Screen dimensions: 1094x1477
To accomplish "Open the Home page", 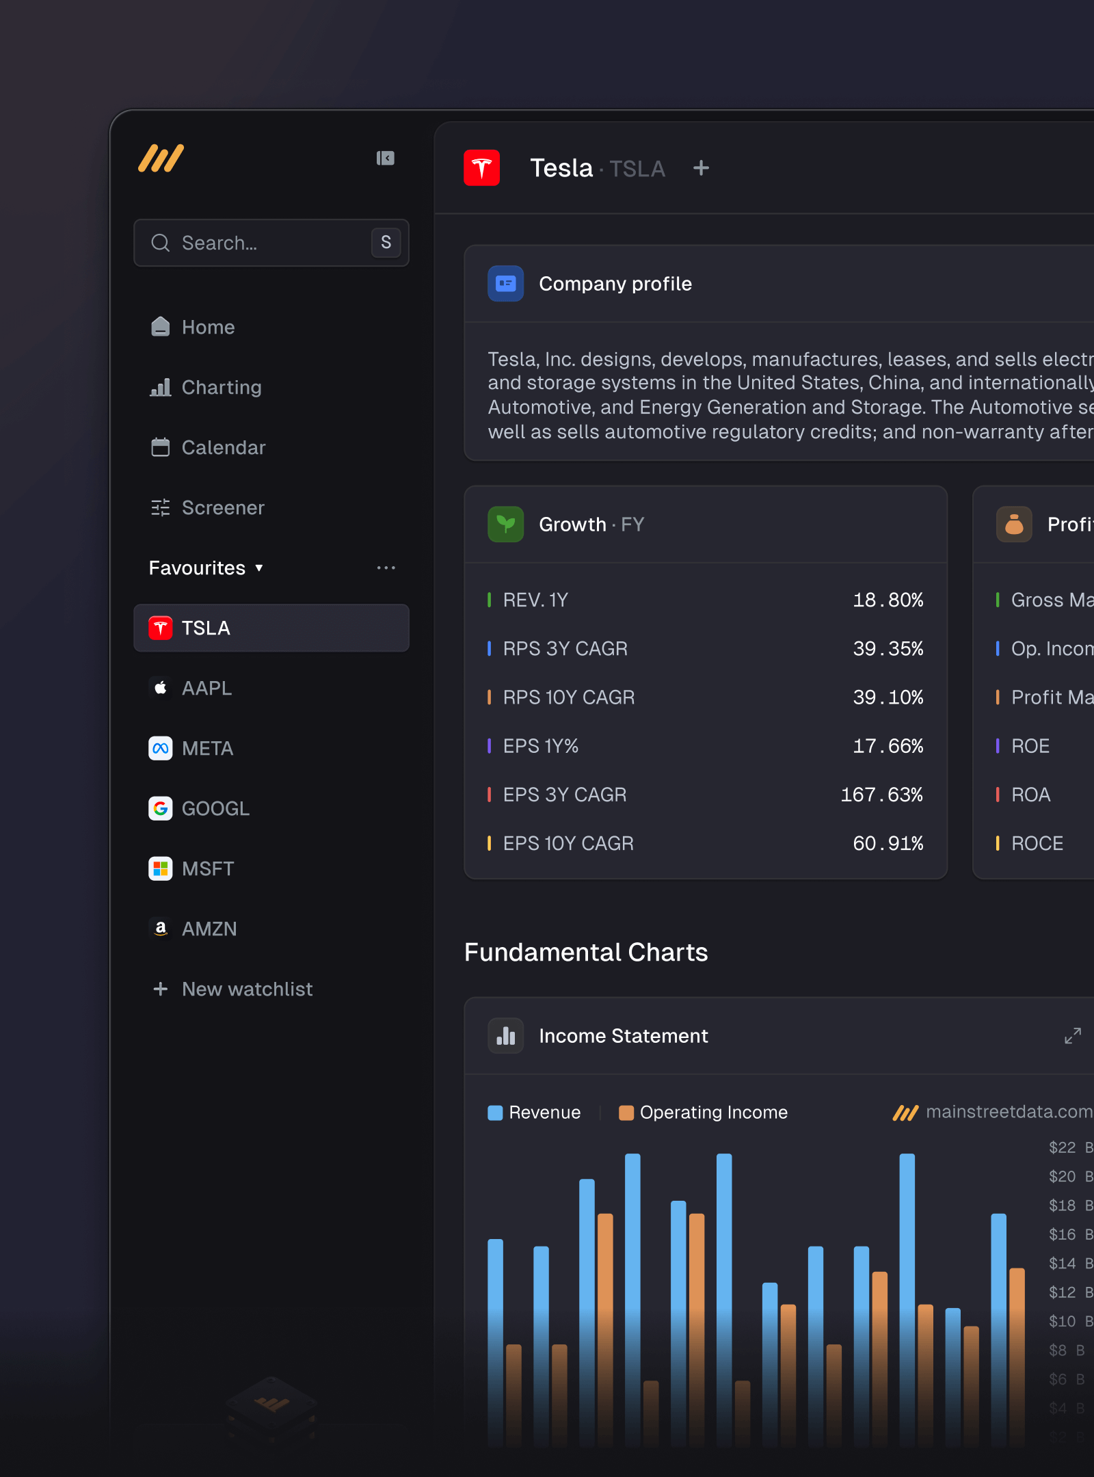I will (x=208, y=328).
